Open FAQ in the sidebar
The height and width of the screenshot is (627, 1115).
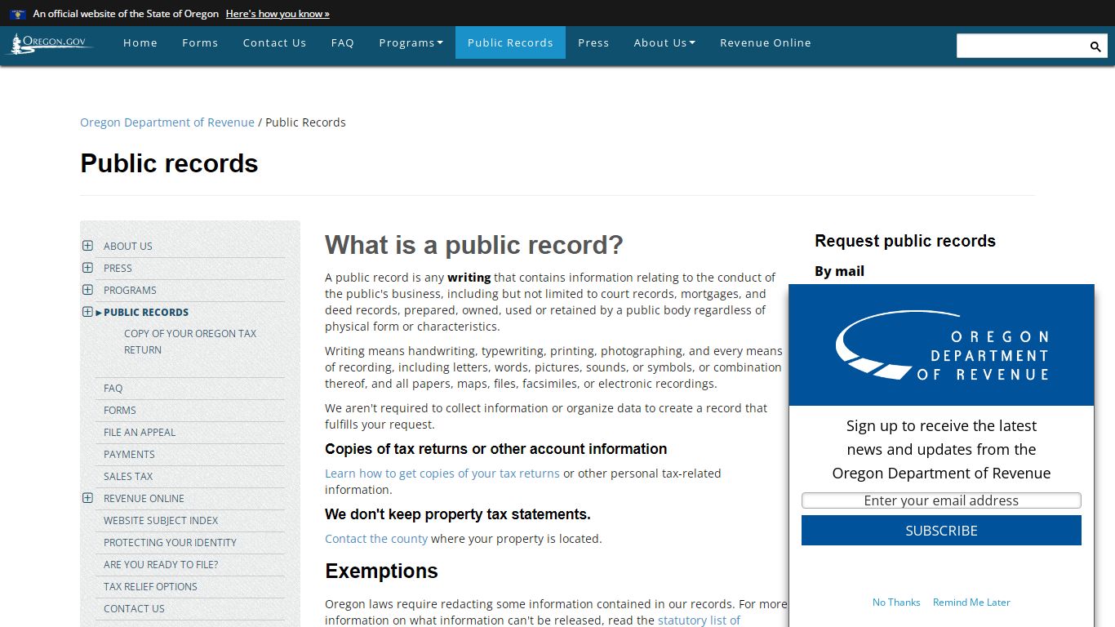coord(113,389)
